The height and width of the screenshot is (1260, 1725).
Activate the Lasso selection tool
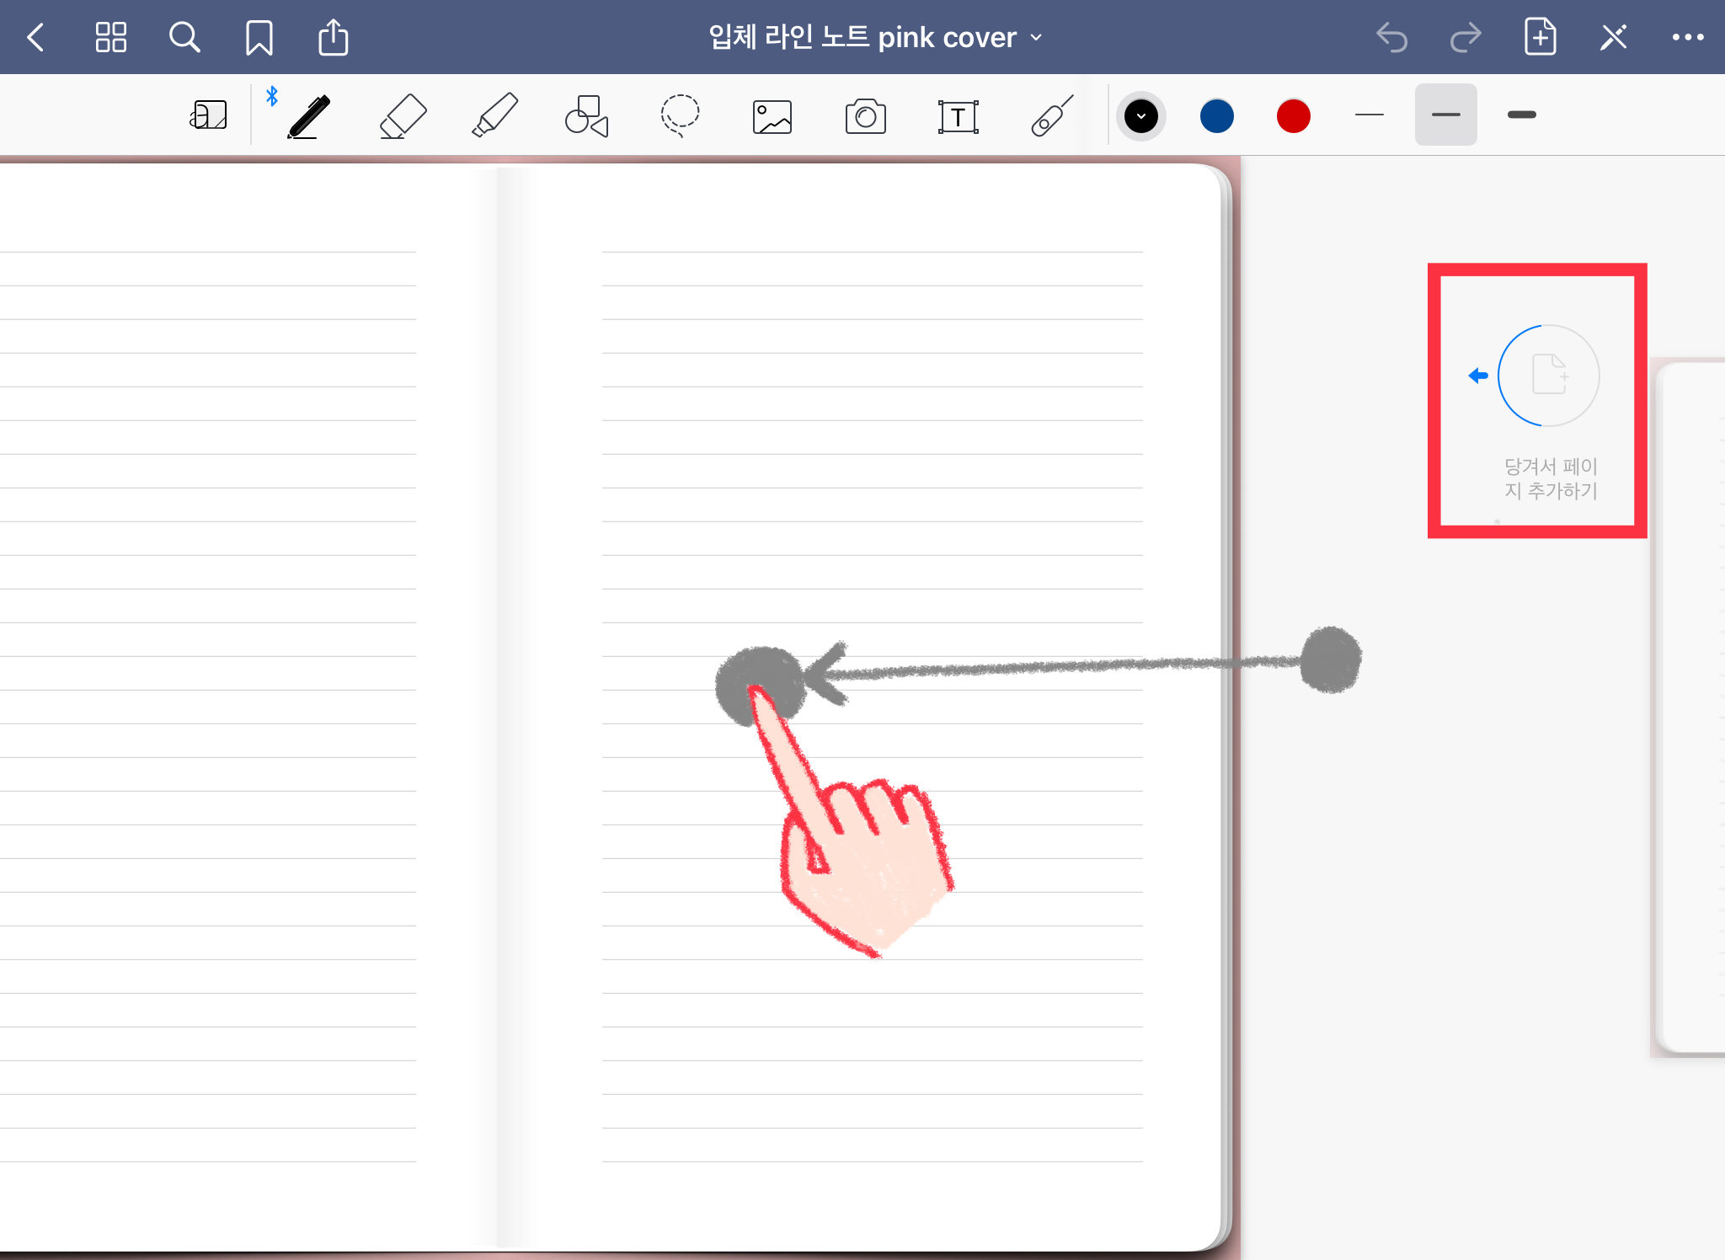point(680,116)
